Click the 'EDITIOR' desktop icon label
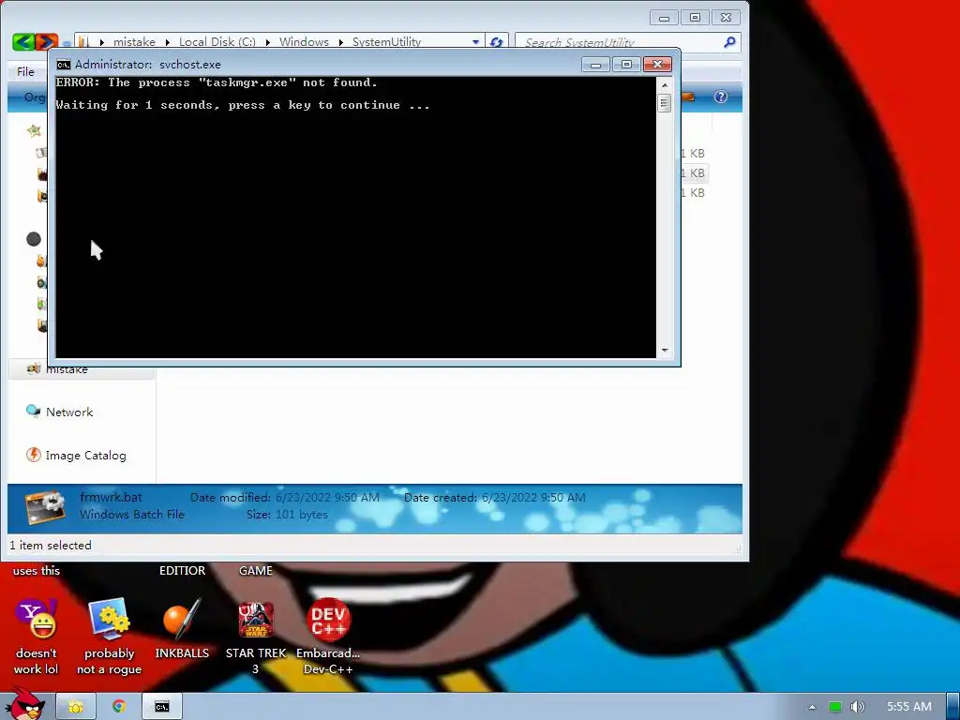This screenshot has width=960, height=720. tap(183, 571)
